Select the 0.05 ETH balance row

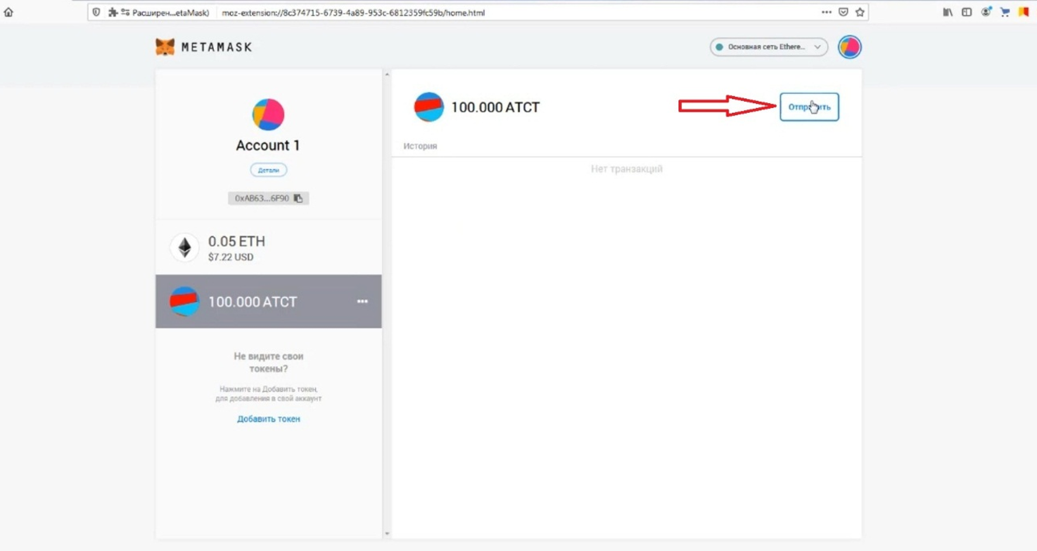[268, 248]
